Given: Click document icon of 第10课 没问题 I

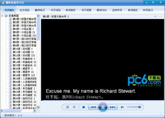Looking at the screenshot, I should point(10,49).
